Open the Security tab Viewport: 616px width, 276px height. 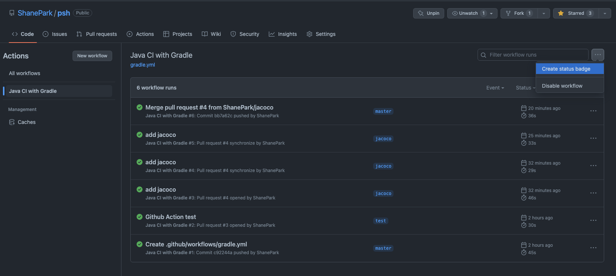pos(245,34)
